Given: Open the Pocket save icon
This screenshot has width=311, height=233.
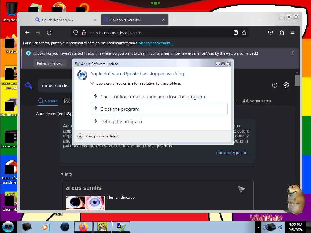Looking at the screenshot, I should click(x=271, y=32).
